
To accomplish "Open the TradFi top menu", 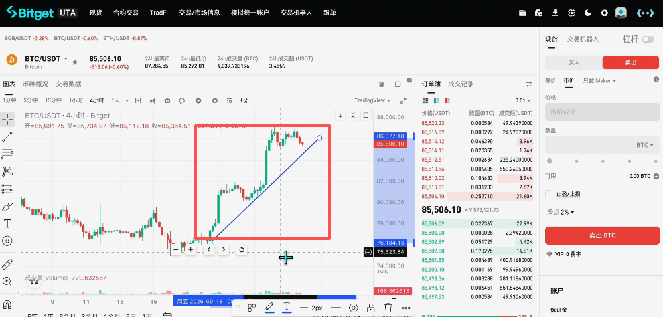I will pyautogui.click(x=159, y=13).
